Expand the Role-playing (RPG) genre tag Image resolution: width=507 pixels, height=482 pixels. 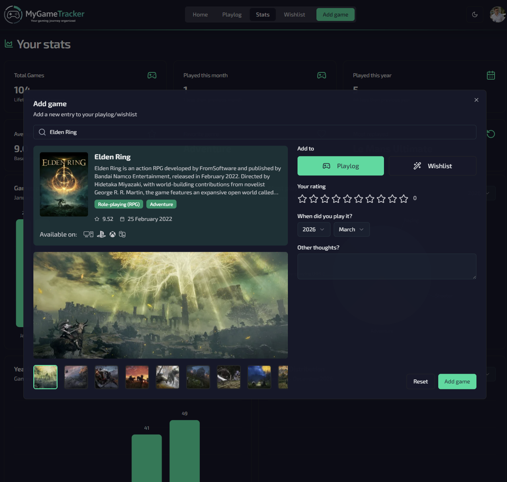pyautogui.click(x=119, y=204)
